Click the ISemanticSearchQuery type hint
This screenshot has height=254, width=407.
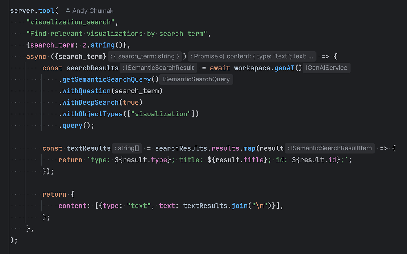pos(196,79)
